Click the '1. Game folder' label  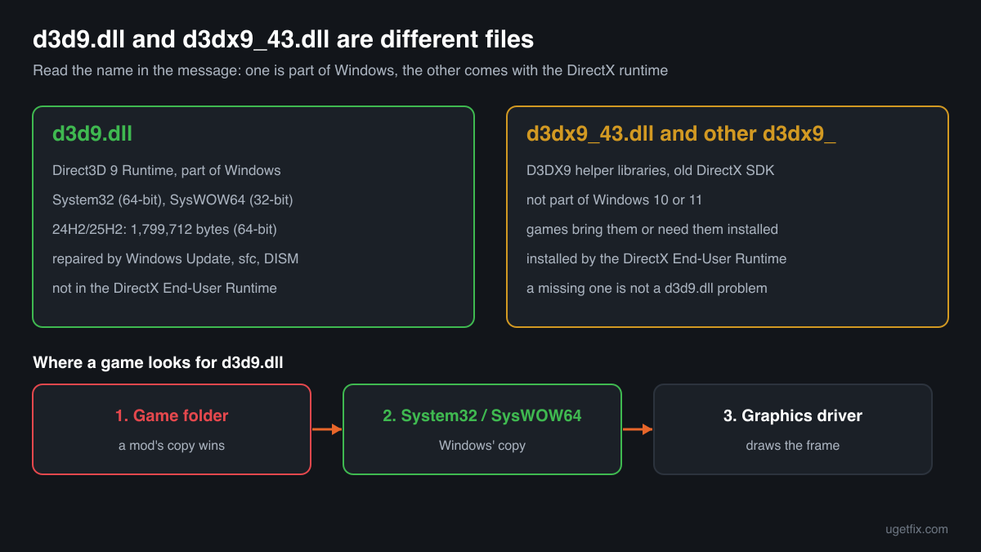[x=172, y=415]
